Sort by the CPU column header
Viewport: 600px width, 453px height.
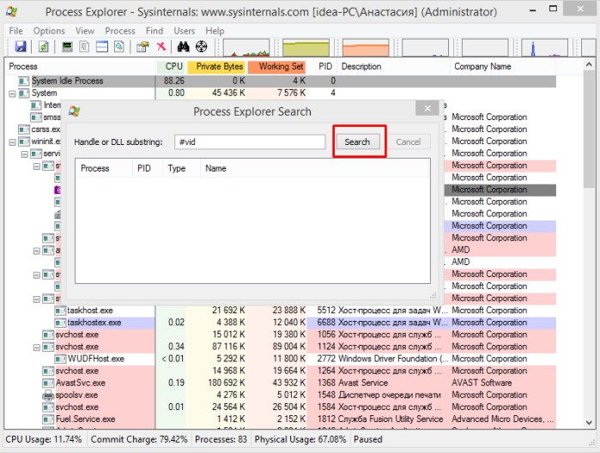tap(170, 67)
